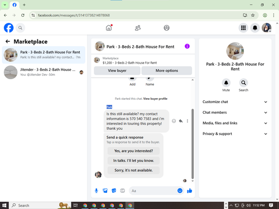Open profile circle icon in top navigation
The image size is (279, 209).
(166, 28)
